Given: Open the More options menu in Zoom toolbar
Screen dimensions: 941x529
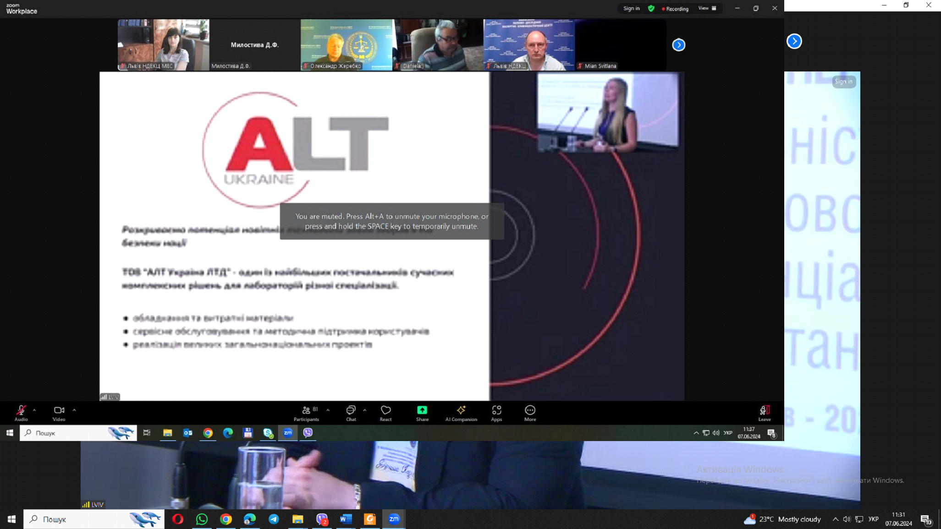Looking at the screenshot, I should [x=530, y=413].
